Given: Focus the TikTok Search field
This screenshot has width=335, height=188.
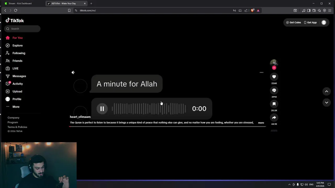Looking at the screenshot, I should (22, 29).
